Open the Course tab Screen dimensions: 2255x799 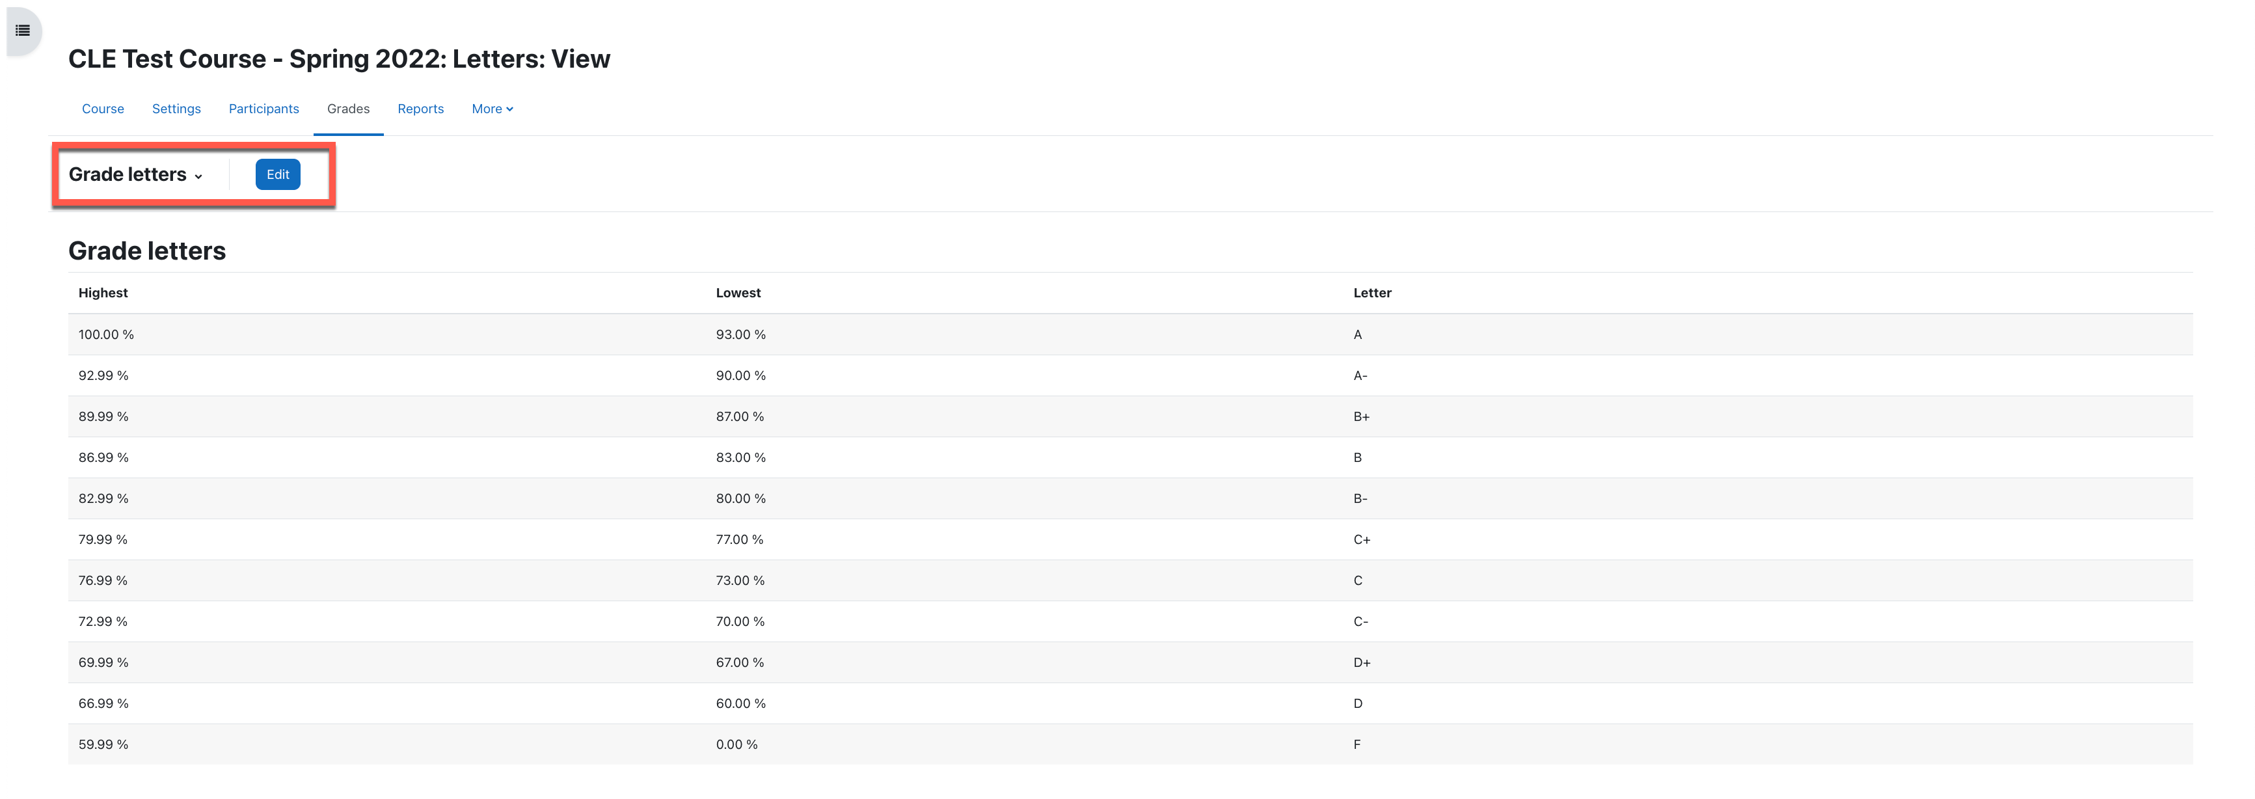(102, 109)
